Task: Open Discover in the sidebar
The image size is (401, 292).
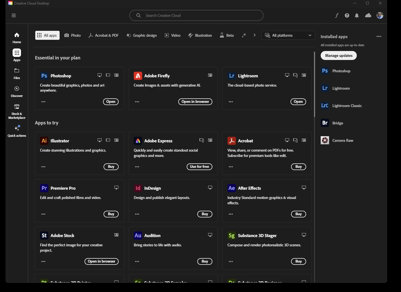Action: [17, 91]
